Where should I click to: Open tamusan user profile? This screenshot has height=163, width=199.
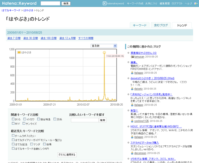[x=139, y=57]
